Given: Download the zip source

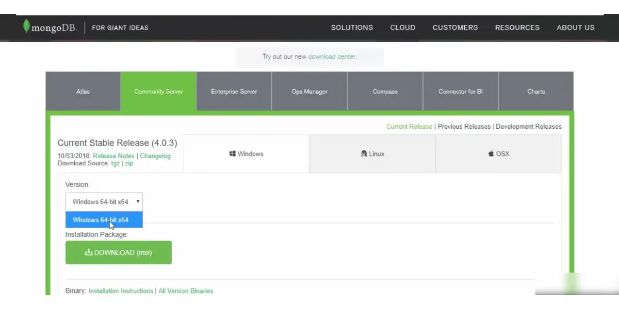Looking at the screenshot, I should tap(129, 163).
